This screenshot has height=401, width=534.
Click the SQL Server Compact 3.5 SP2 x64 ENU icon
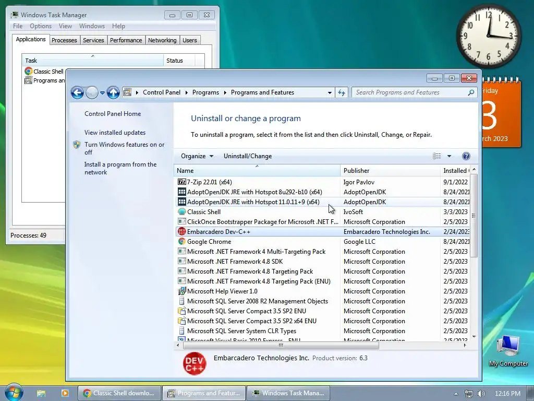182,321
